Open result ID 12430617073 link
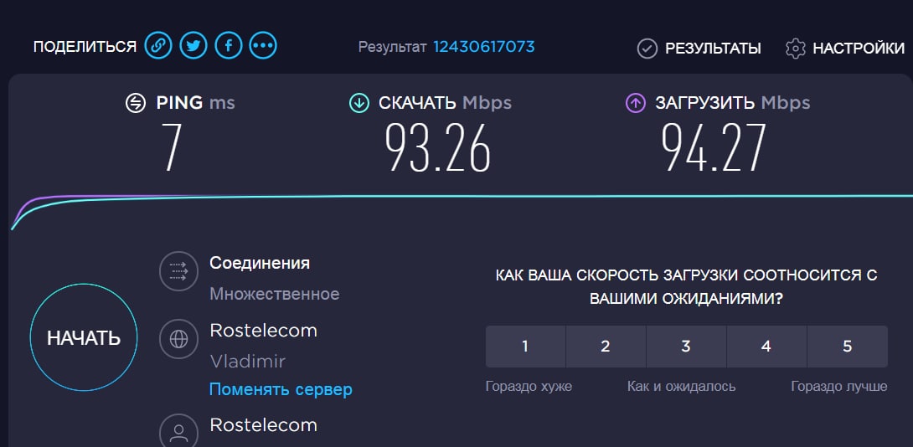913x447 pixels. tap(484, 47)
